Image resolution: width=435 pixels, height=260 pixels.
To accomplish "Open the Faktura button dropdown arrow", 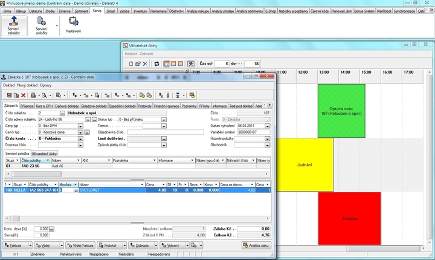I will click(x=30, y=245).
